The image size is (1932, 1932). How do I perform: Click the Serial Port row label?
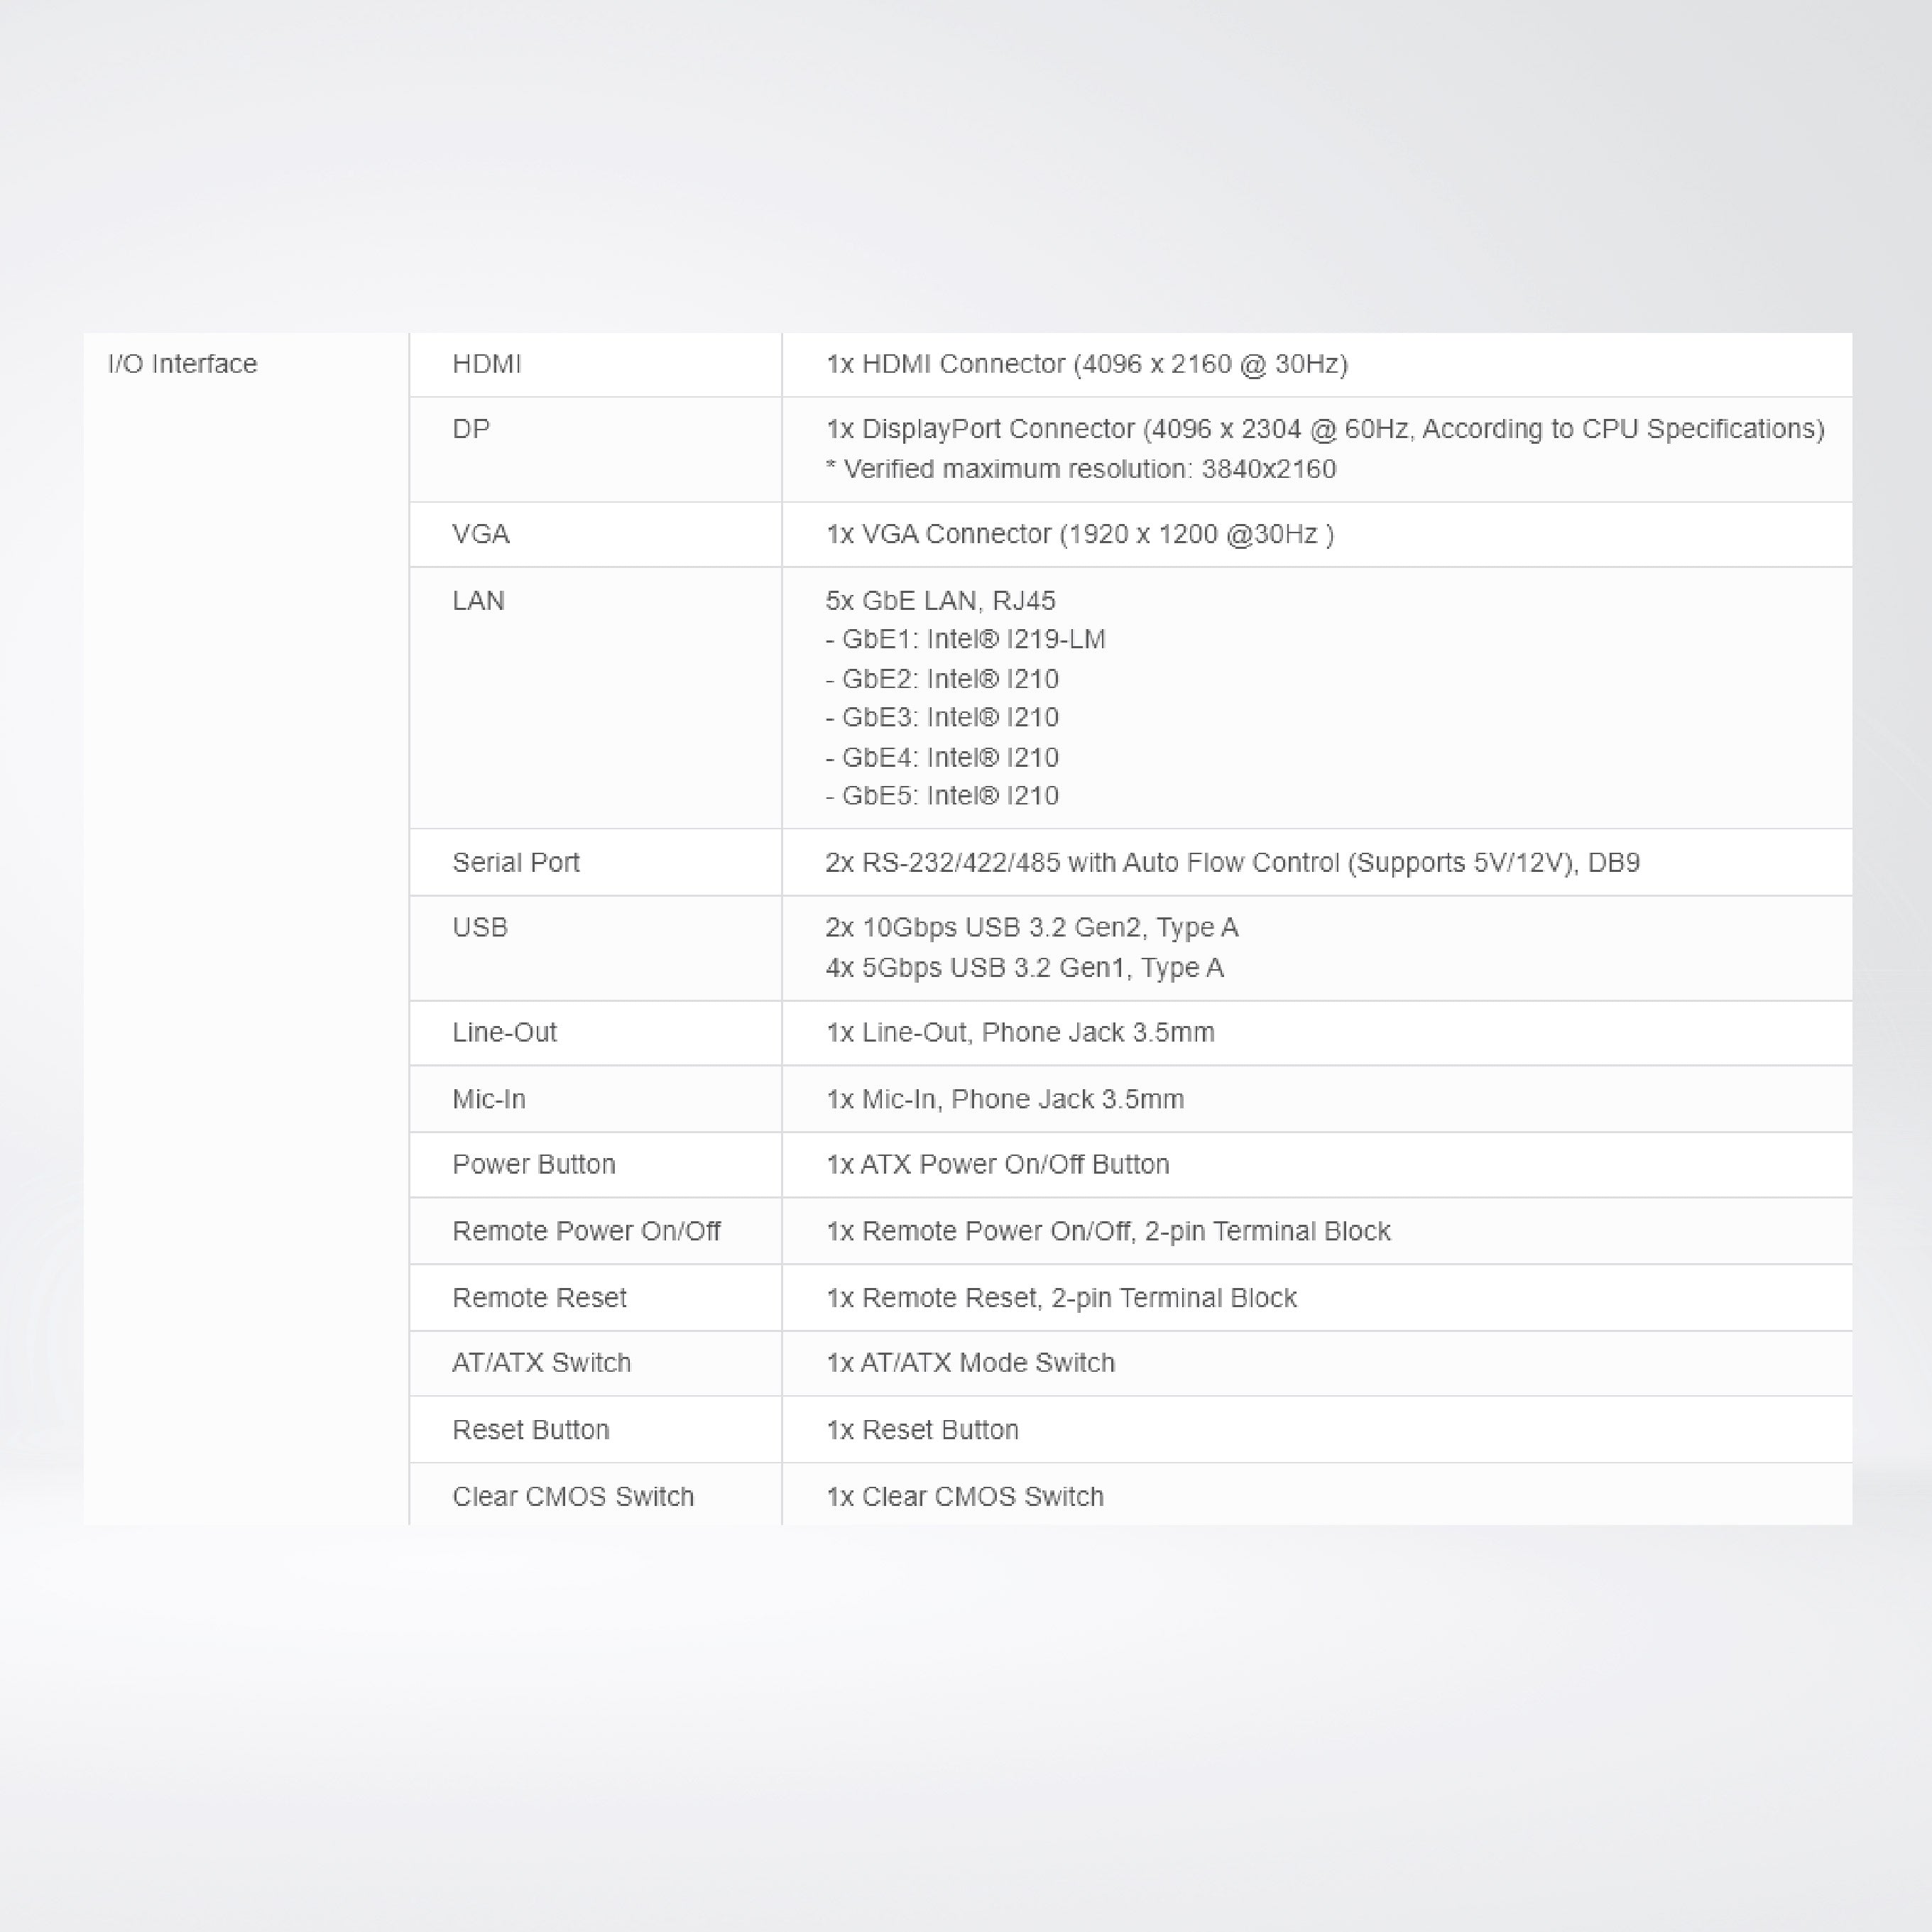point(515,863)
